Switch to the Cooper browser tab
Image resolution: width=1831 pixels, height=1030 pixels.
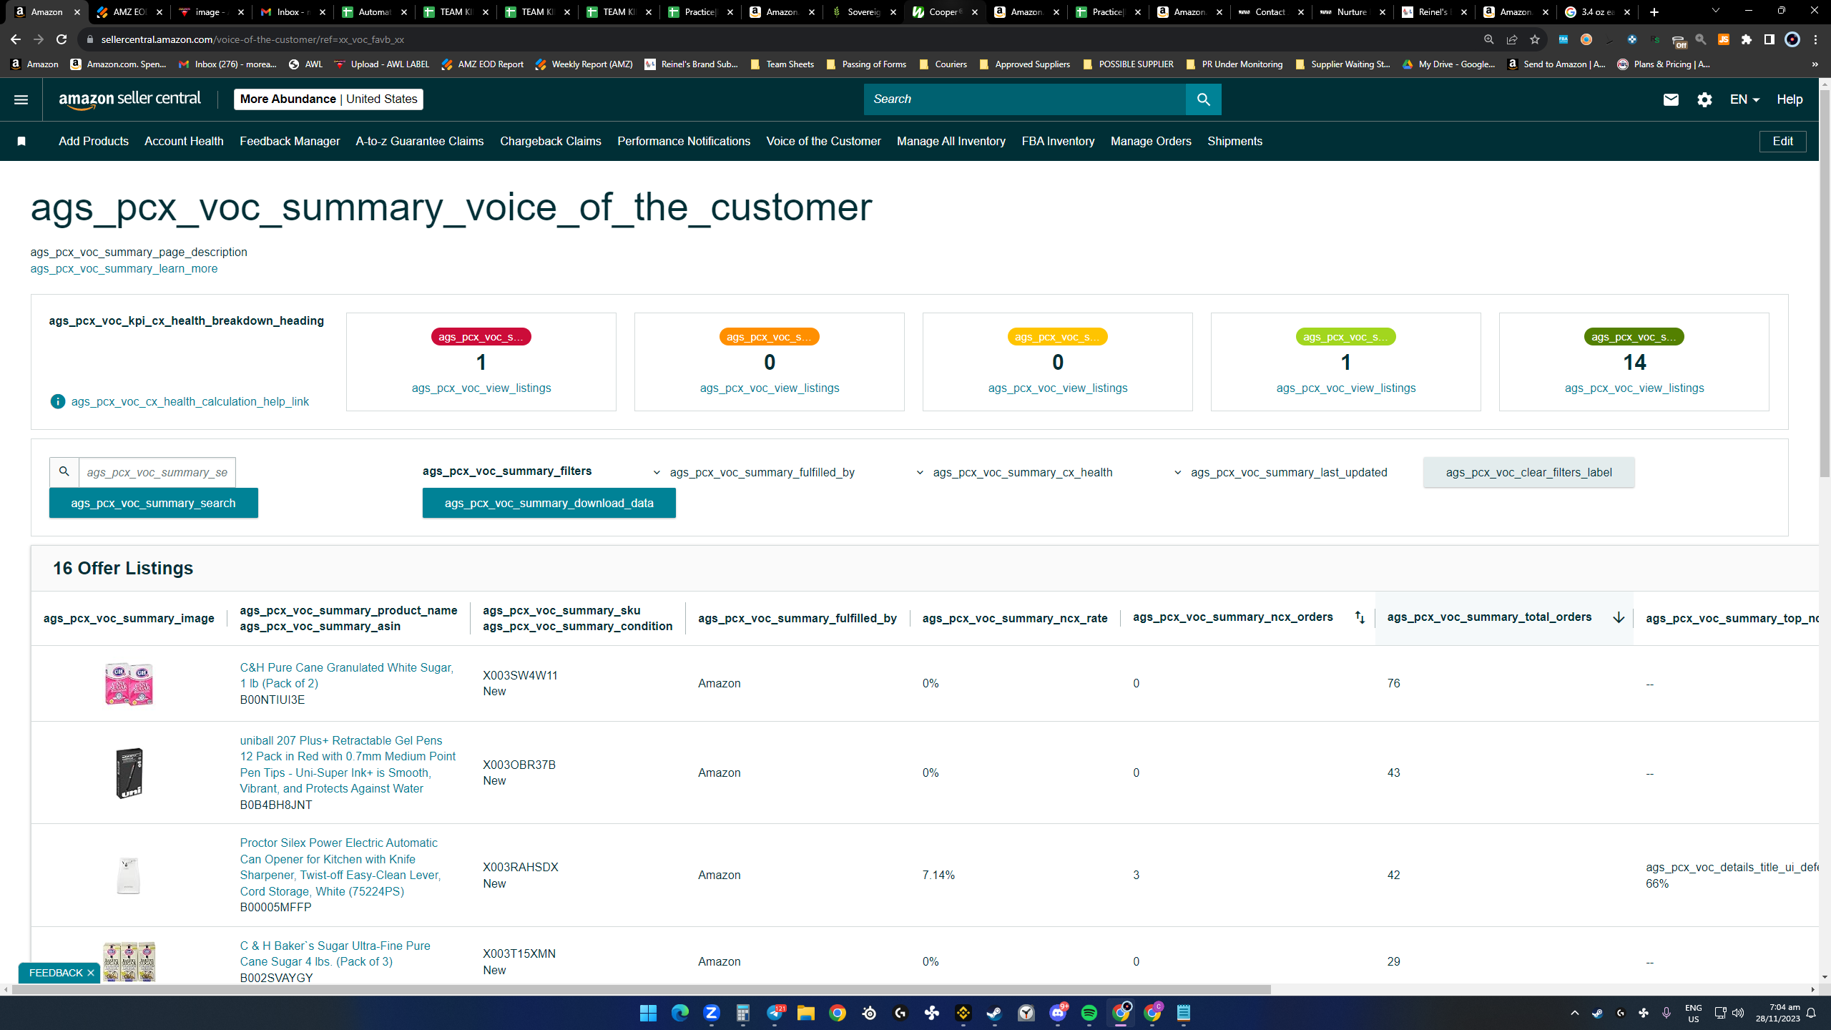point(945,12)
